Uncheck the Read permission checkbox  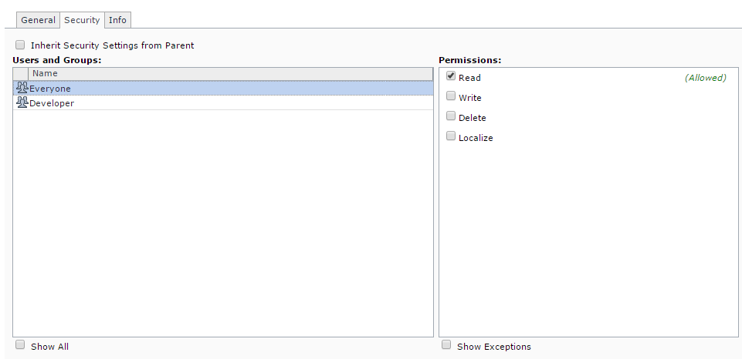(x=451, y=76)
